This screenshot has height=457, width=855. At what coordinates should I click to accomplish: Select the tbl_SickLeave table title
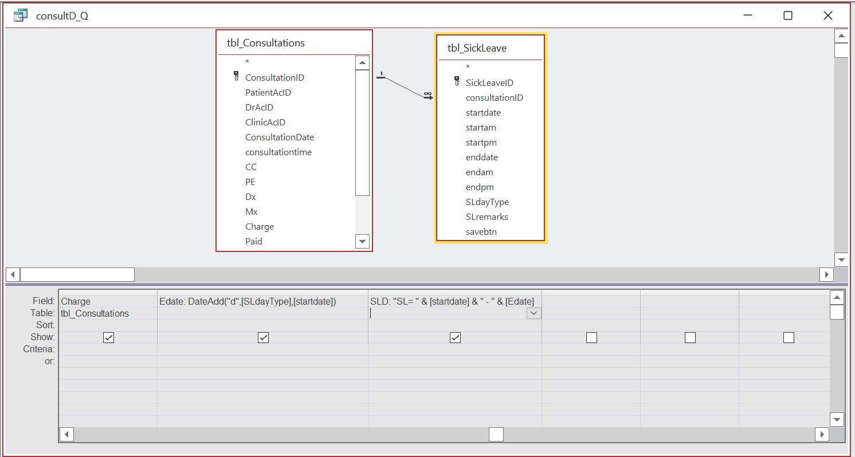pos(477,48)
